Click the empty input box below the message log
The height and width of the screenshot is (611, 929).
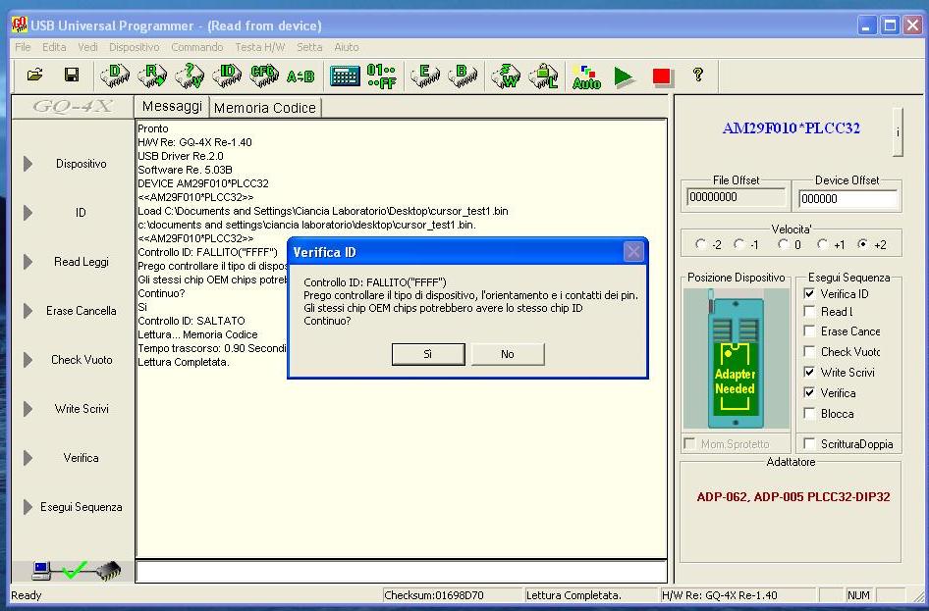click(402, 572)
